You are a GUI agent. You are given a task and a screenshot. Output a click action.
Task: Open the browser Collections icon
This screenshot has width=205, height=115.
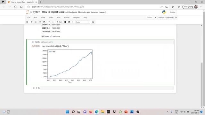pos(179,7)
